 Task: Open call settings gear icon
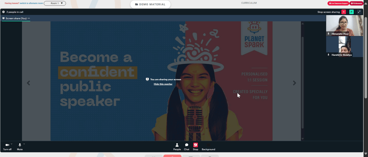coord(4,12)
